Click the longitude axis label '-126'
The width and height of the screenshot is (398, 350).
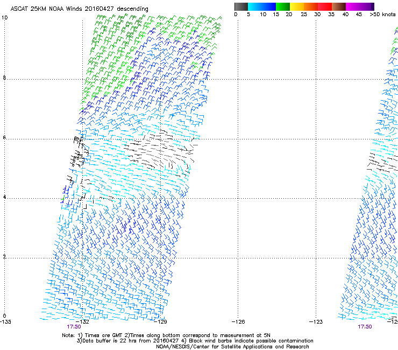[x=238, y=322]
